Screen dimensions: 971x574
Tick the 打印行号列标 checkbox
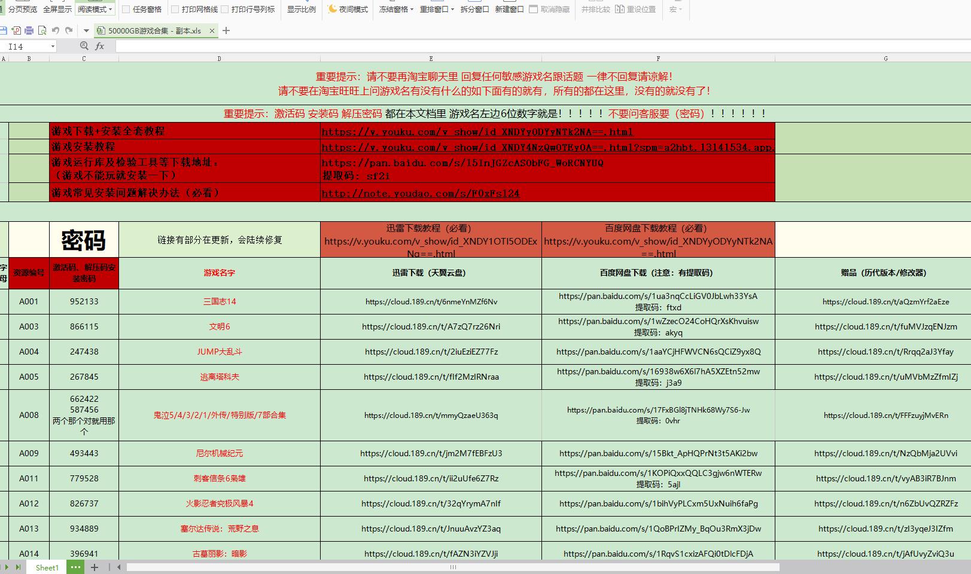click(224, 9)
